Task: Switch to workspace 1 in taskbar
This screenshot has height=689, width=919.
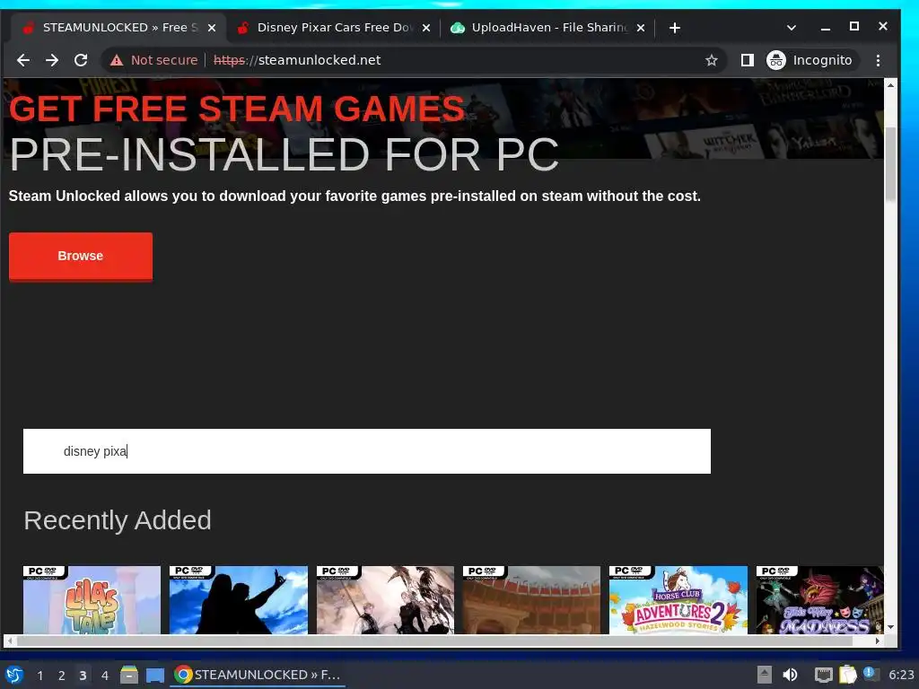Action: click(x=39, y=676)
